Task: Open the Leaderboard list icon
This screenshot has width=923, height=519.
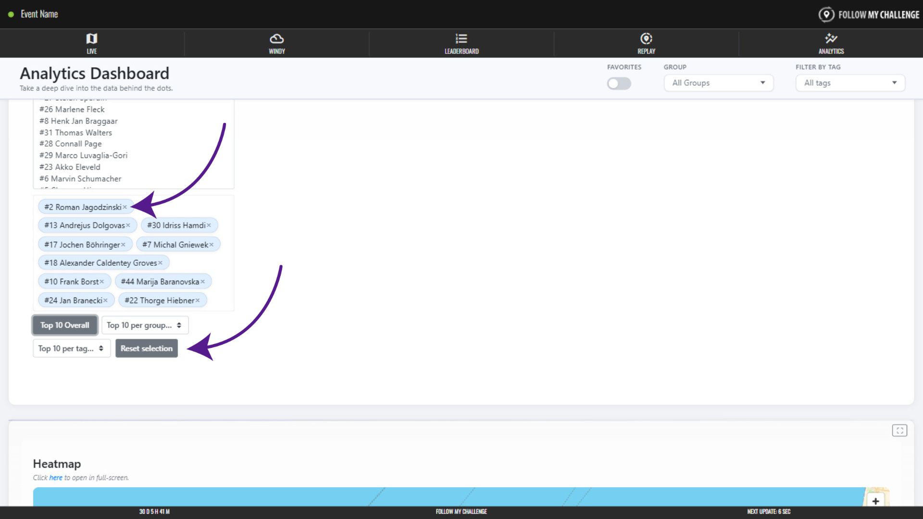Action: pos(461,39)
